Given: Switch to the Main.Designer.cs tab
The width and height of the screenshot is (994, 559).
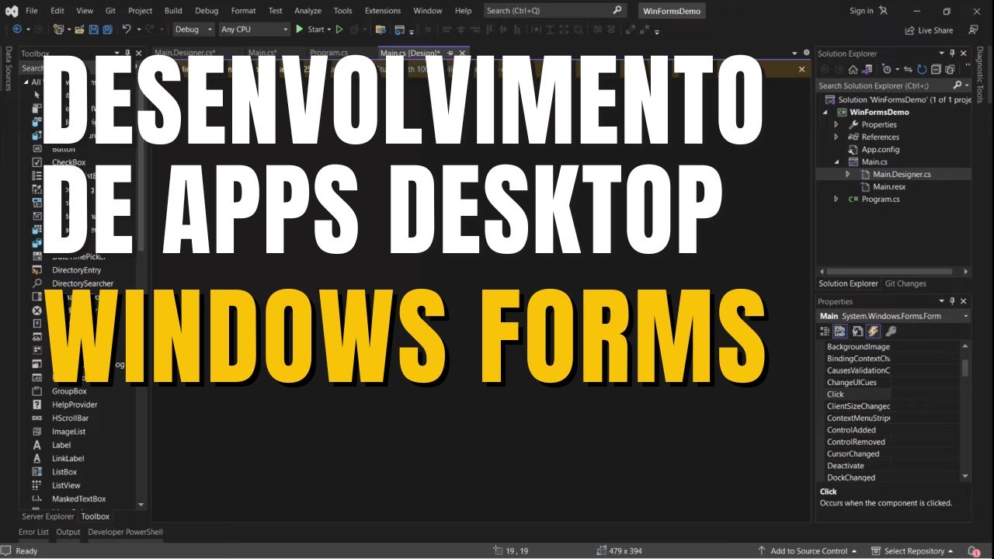Looking at the screenshot, I should tap(184, 53).
